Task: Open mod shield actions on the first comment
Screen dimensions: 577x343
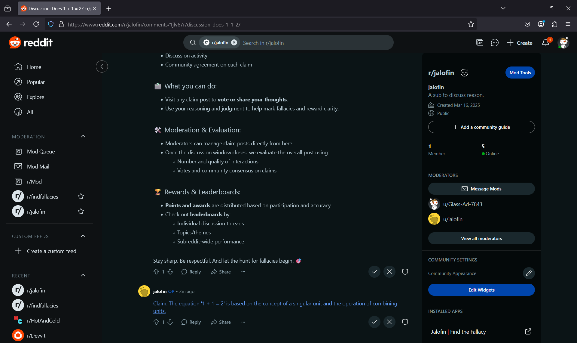Action: coord(405,272)
